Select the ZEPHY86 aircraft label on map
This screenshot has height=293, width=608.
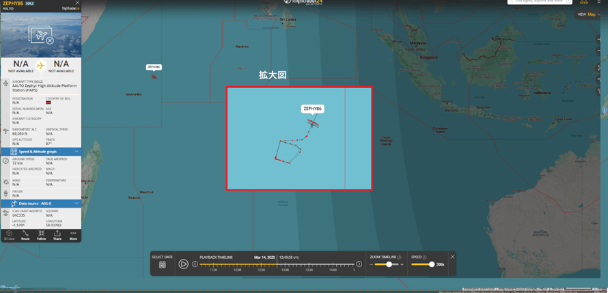coord(313,109)
